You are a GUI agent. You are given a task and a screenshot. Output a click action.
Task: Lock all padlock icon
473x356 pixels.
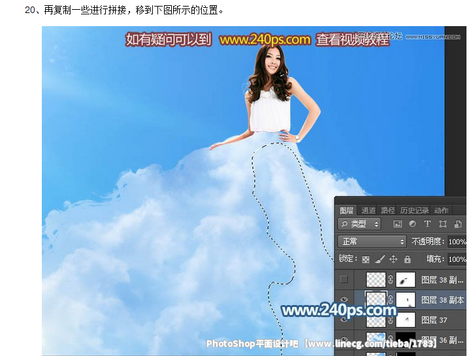pos(408,259)
